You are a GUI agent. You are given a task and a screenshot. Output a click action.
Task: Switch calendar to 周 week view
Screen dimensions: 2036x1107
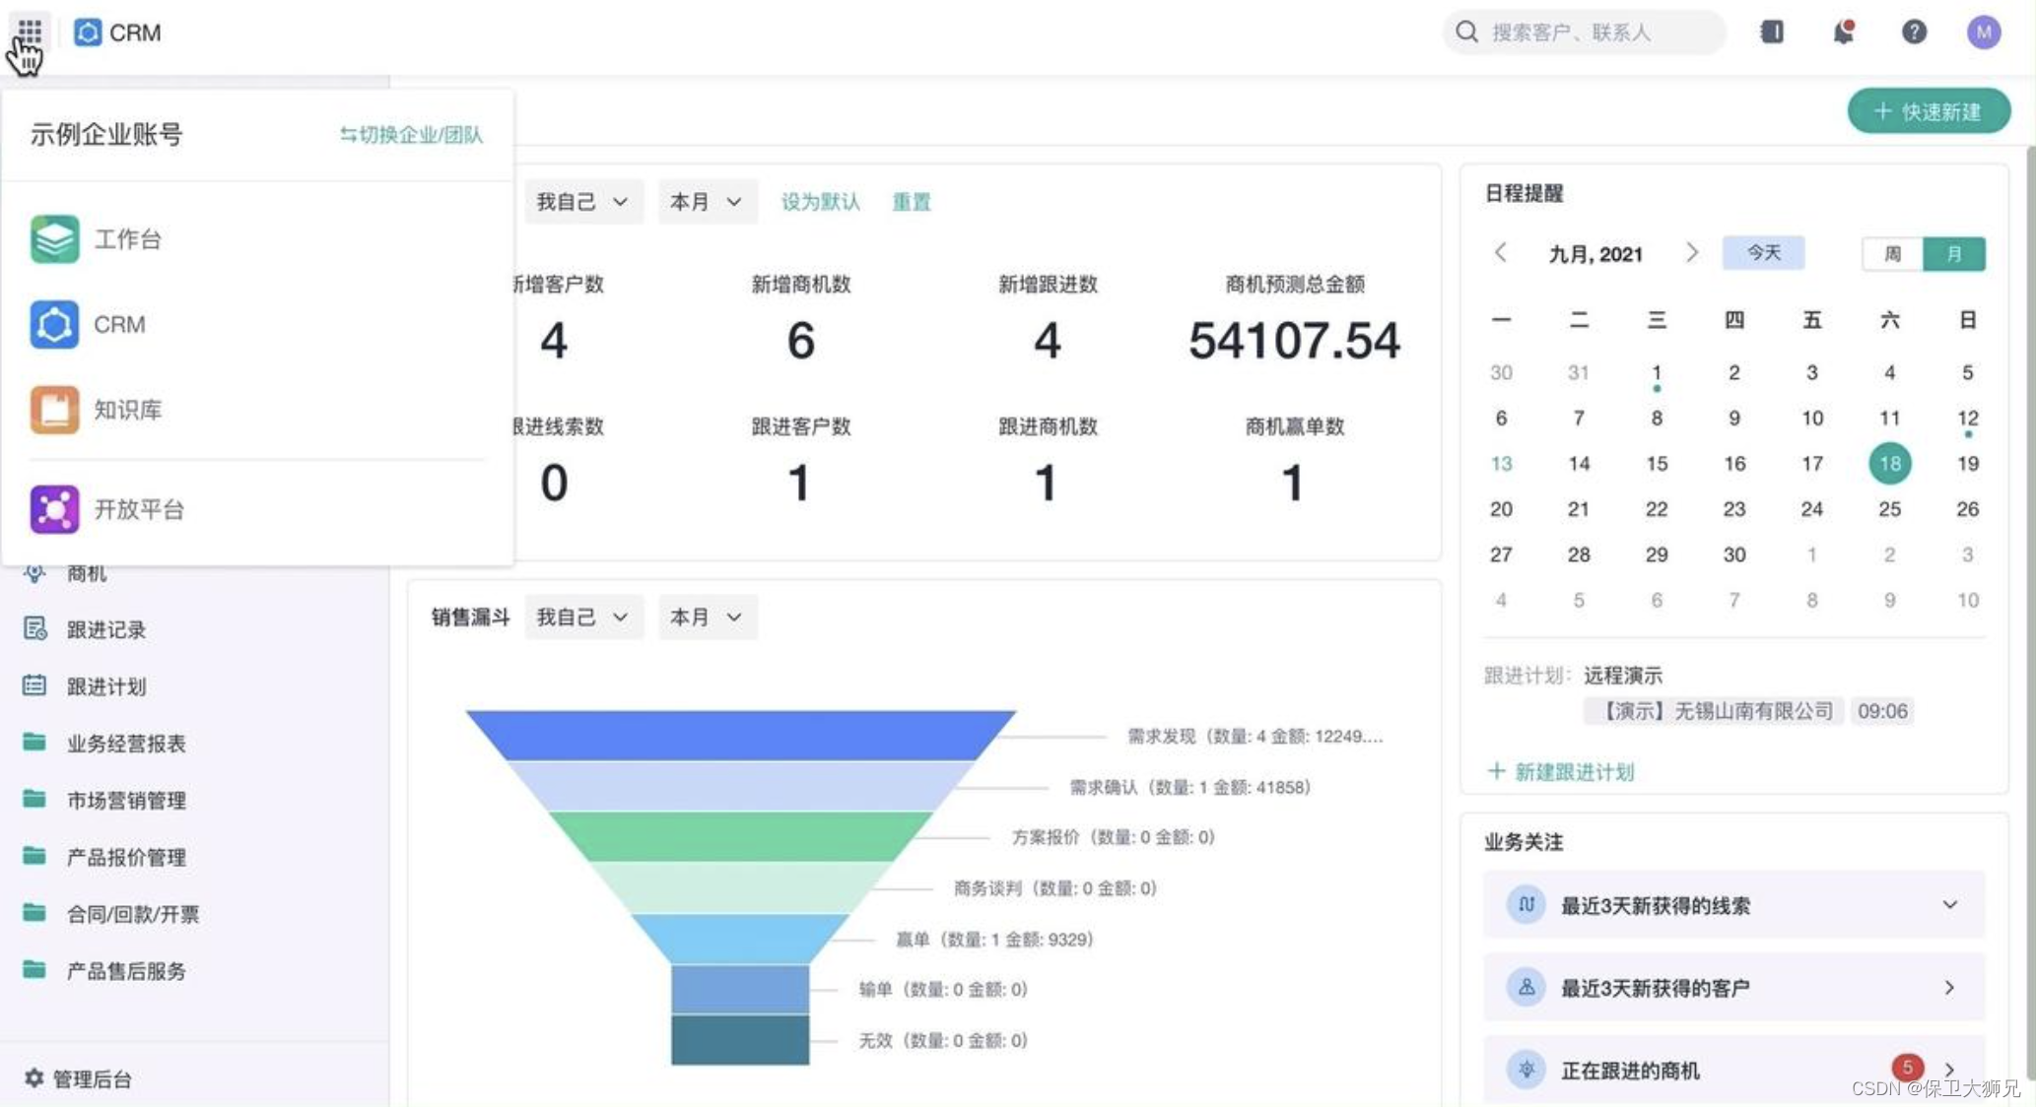click(x=1892, y=254)
